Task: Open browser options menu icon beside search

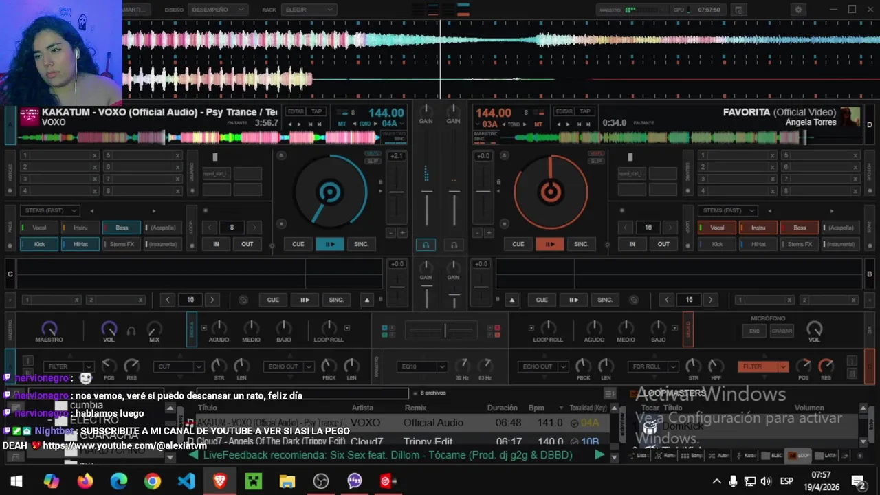Action: tap(610, 393)
